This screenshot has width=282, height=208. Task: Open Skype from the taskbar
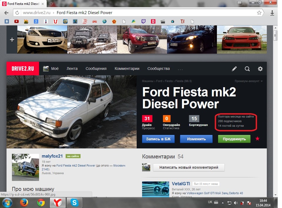click(74, 203)
